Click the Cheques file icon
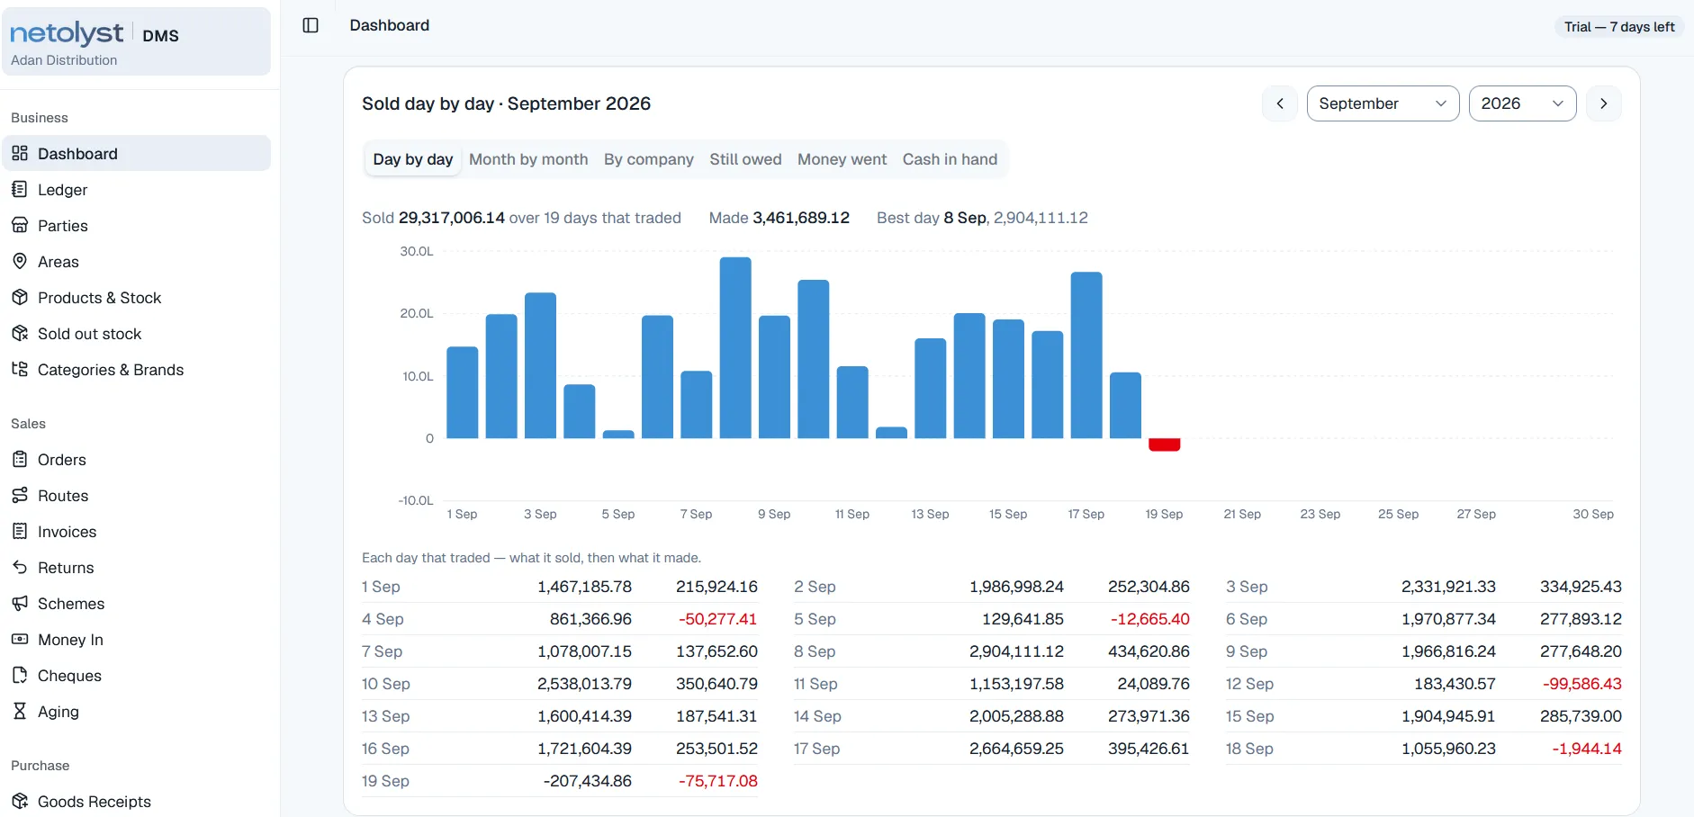This screenshot has width=1694, height=817. tap(20, 675)
